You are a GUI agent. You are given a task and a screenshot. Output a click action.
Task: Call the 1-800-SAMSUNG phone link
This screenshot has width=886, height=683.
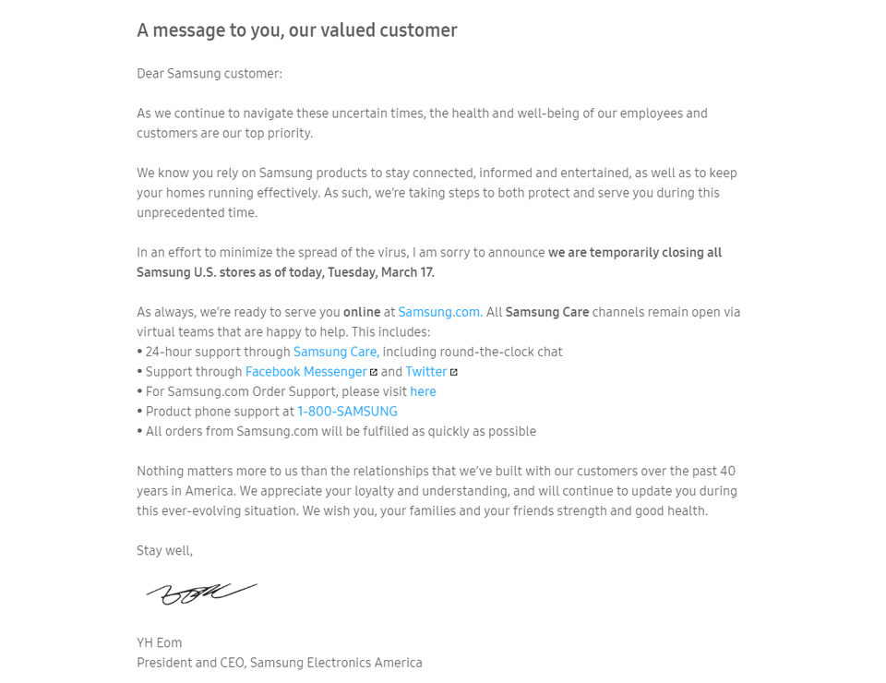347,412
